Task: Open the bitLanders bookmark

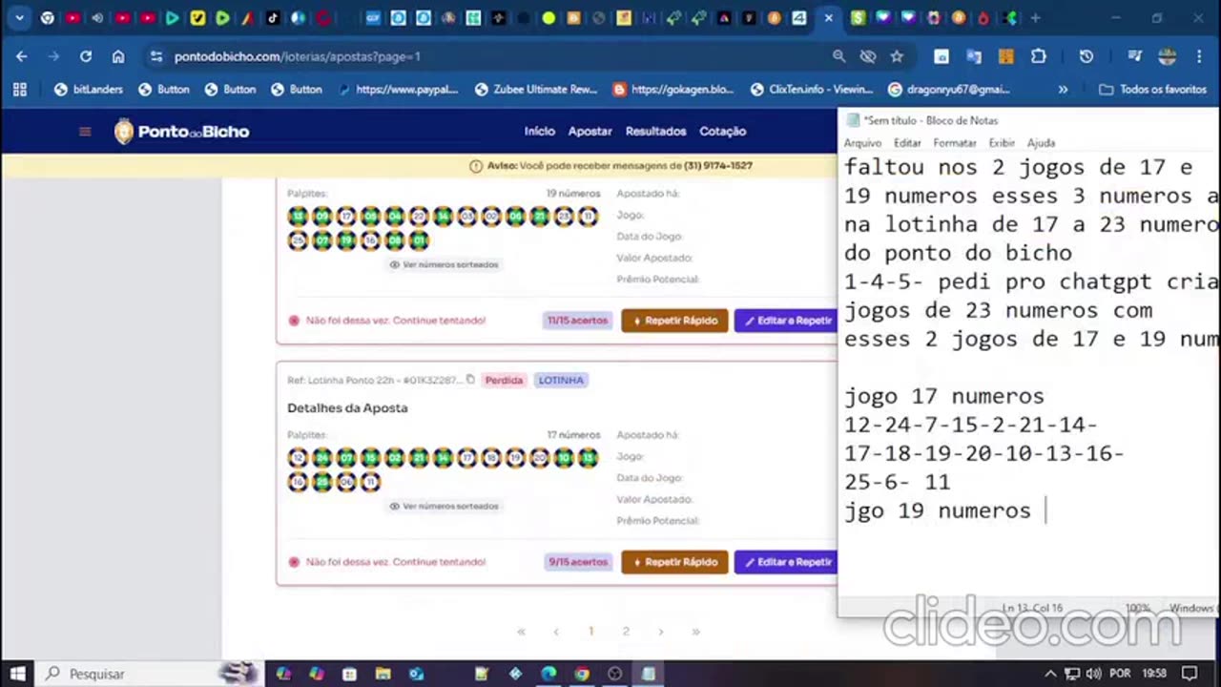Action: click(89, 89)
